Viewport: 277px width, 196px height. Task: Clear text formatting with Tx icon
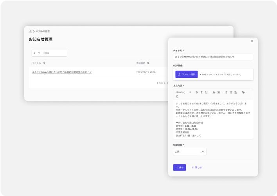point(177,96)
